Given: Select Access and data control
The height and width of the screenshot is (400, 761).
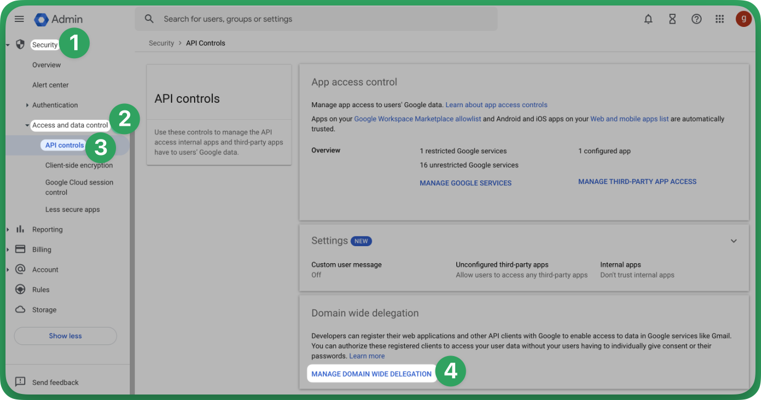Looking at the screenshot, I should coord(70,125).
